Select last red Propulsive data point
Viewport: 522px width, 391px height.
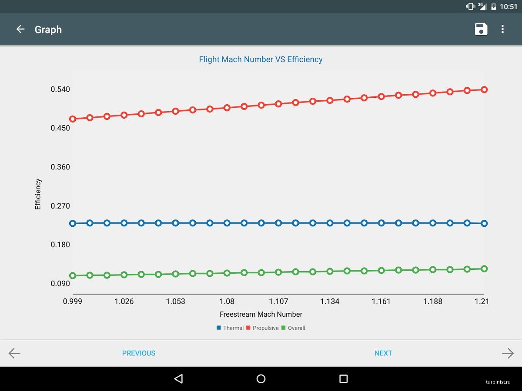tap(484, 89)
